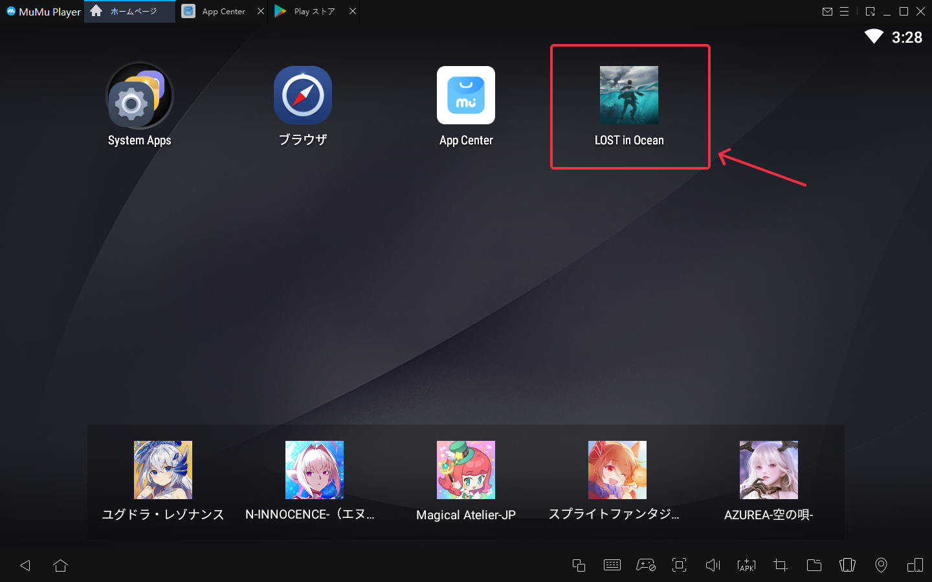
Task: Open the gamepad settings tool
Action: pyautogui.click(x=646, y=565)
